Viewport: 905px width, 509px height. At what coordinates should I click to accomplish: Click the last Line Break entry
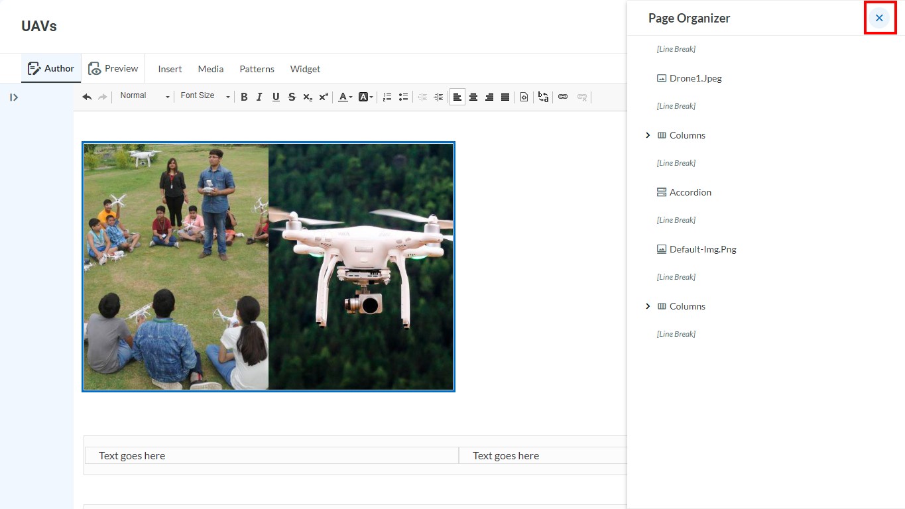676,334
